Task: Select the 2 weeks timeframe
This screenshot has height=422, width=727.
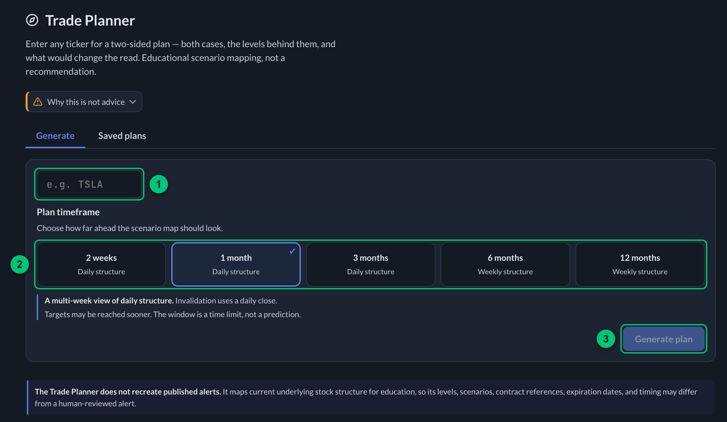Action: [101, 264]
